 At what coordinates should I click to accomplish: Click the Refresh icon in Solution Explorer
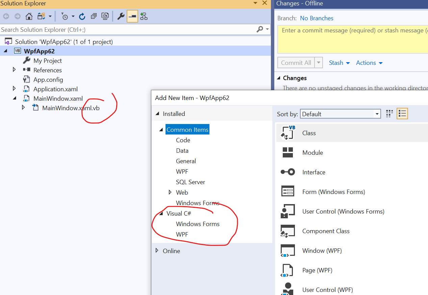coord(82,16)
